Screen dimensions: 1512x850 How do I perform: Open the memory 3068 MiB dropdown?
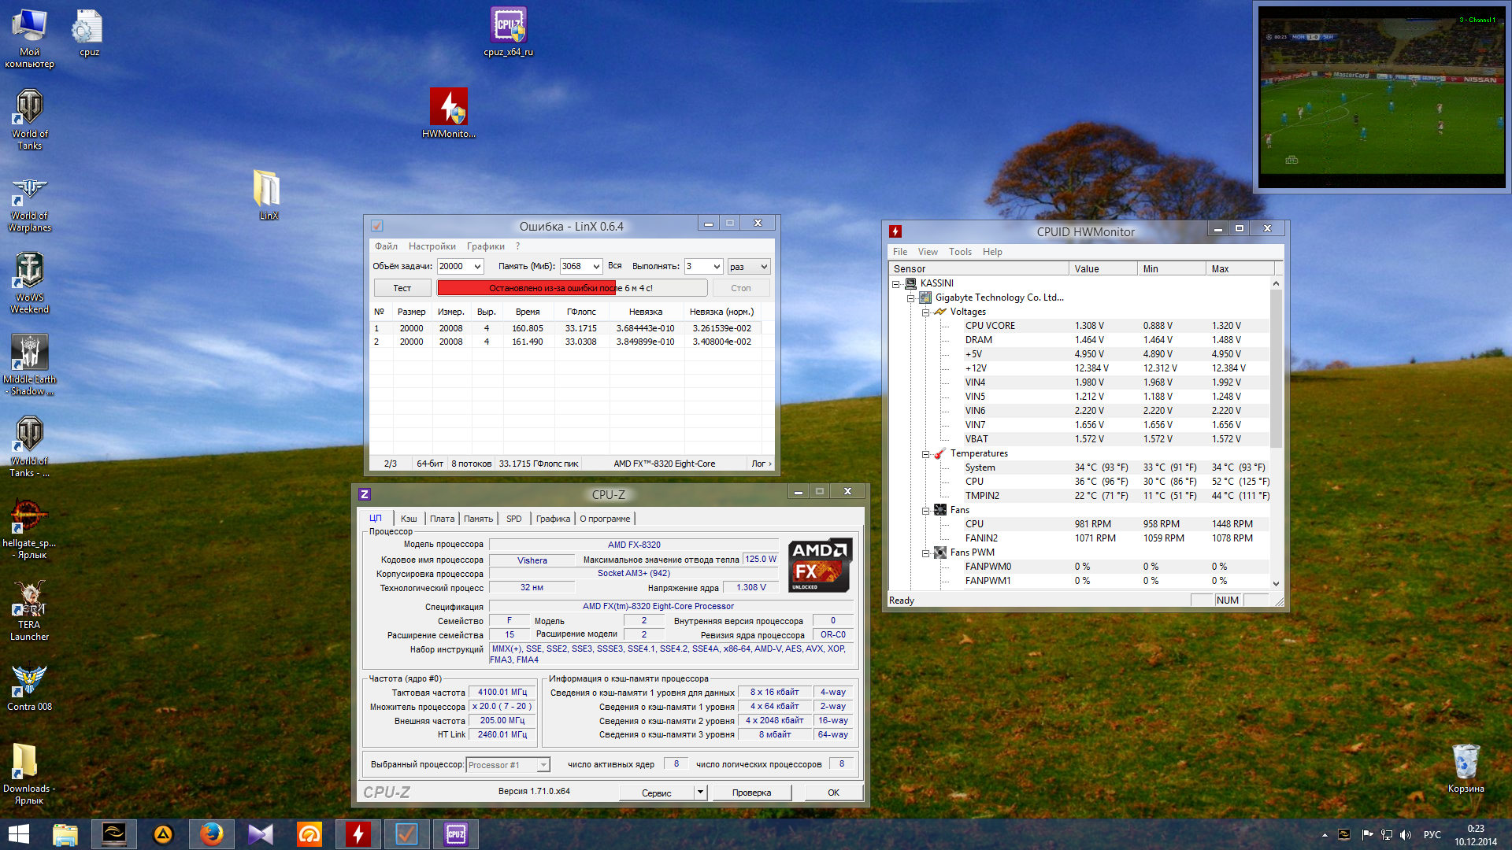coord(596,267)
